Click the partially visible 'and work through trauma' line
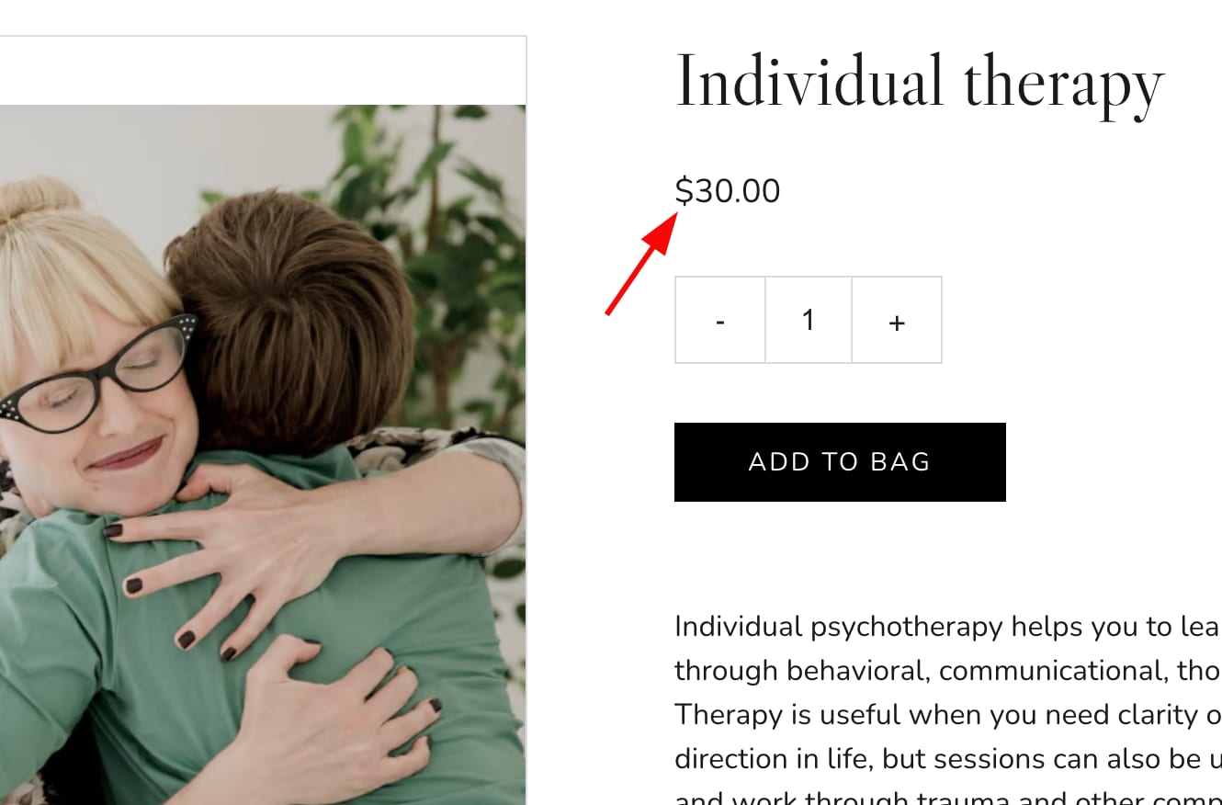This screenshot has height=805, width=1222. click(948, 798)
